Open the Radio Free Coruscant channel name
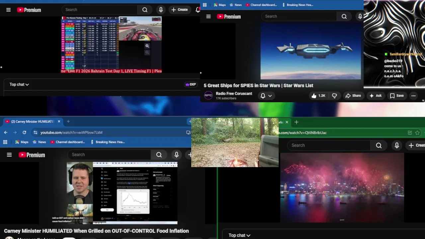The image size is (425, 239). point(234,94)
